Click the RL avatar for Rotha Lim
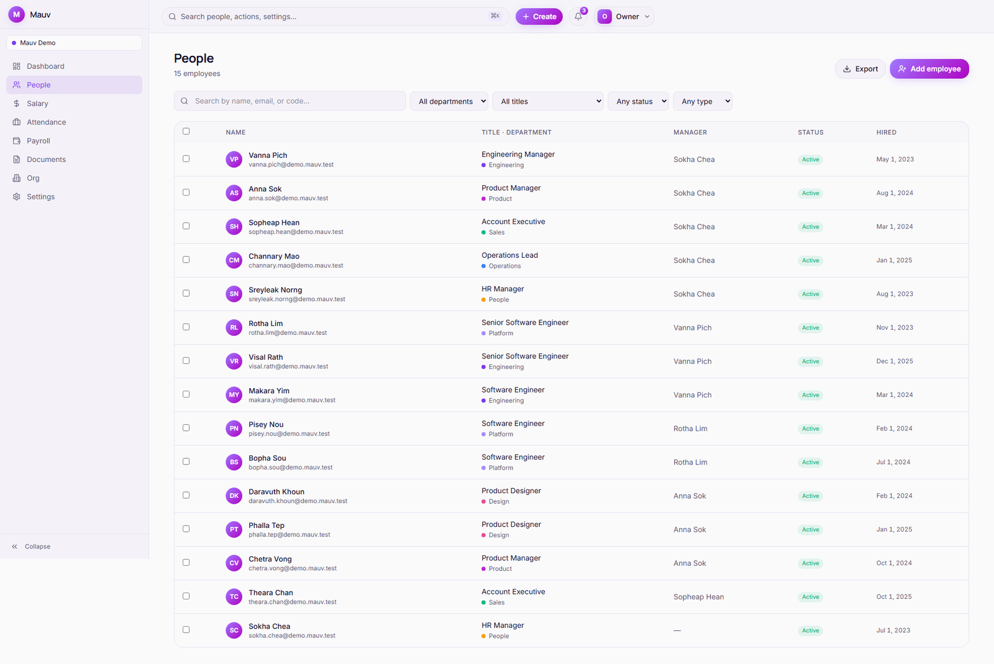The width and height of the screenshot is (994, 664). [x=234, y=327]
